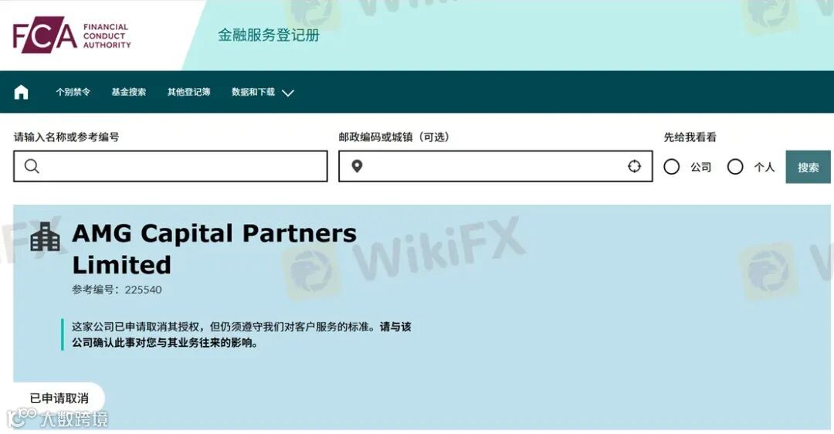Click the building icon beside AMG Capital Partners
The image size is (834, 434).
tap(46, 236)
